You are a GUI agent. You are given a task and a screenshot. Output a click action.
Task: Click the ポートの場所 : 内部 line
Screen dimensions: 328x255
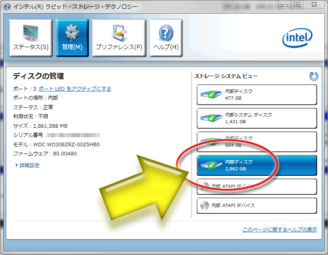pyautogui.click(x=35, y=98)
